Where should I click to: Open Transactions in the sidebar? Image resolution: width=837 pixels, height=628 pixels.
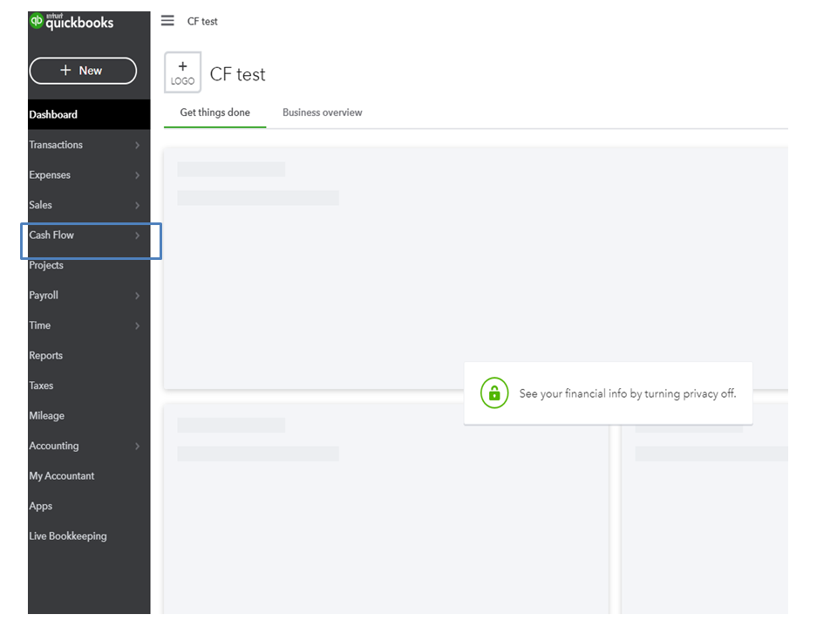coord(56,145)
